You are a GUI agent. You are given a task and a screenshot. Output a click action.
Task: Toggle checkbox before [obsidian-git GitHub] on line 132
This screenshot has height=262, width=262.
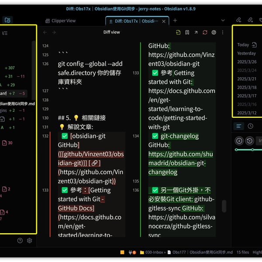[x=65, y=136]
